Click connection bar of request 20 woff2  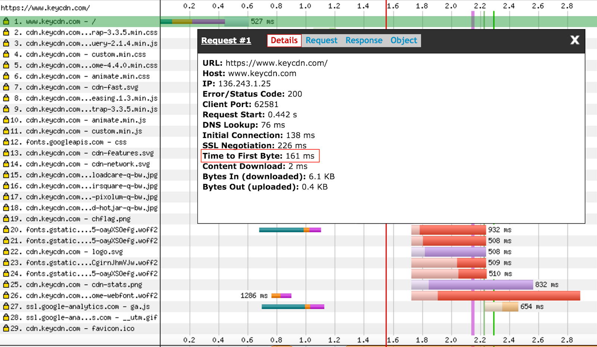pyautogui.click(x=290, y=230)
